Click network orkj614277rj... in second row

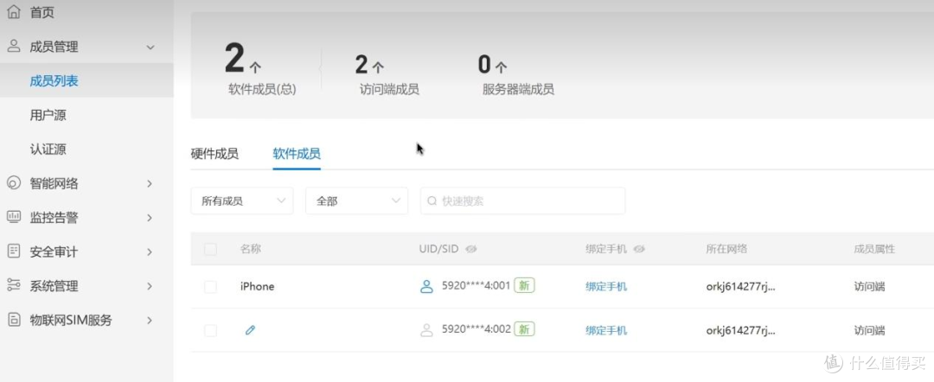pyautogui.click(x=740, y=330)
